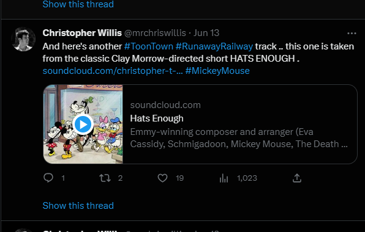The image size is (365, 232).
Task: Open the #ToonTown hashtag
Action: click(149, 46)
